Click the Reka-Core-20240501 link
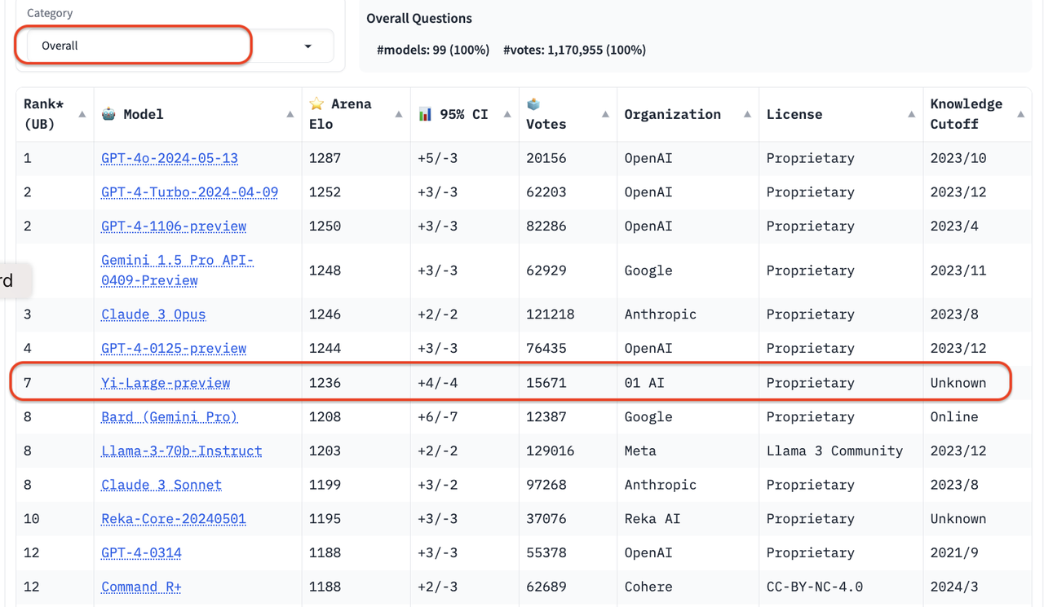 pos(174,519)
